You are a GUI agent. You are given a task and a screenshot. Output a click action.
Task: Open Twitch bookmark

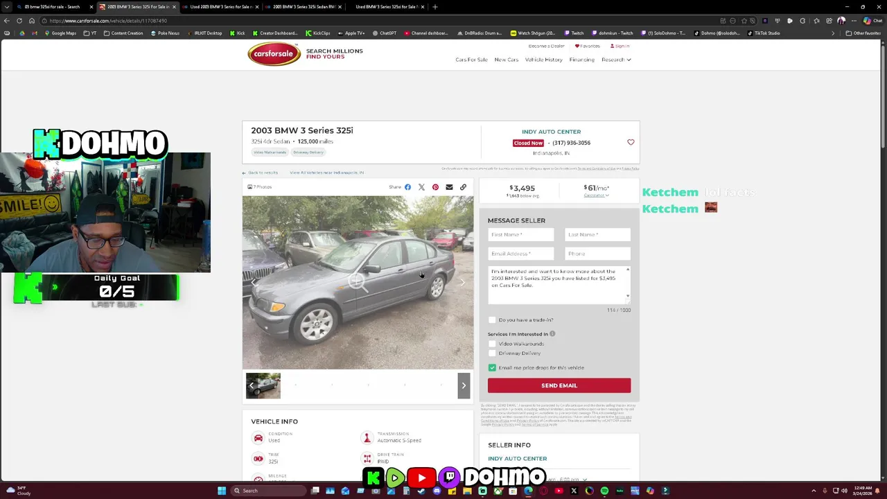tap(574, 33)
